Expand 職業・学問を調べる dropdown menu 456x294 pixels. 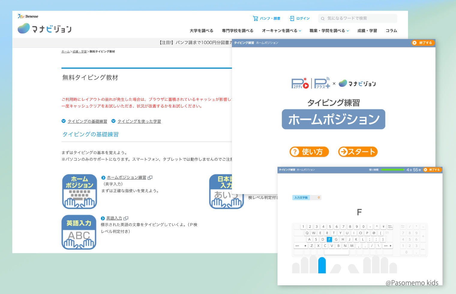click(x=329, y=31)
